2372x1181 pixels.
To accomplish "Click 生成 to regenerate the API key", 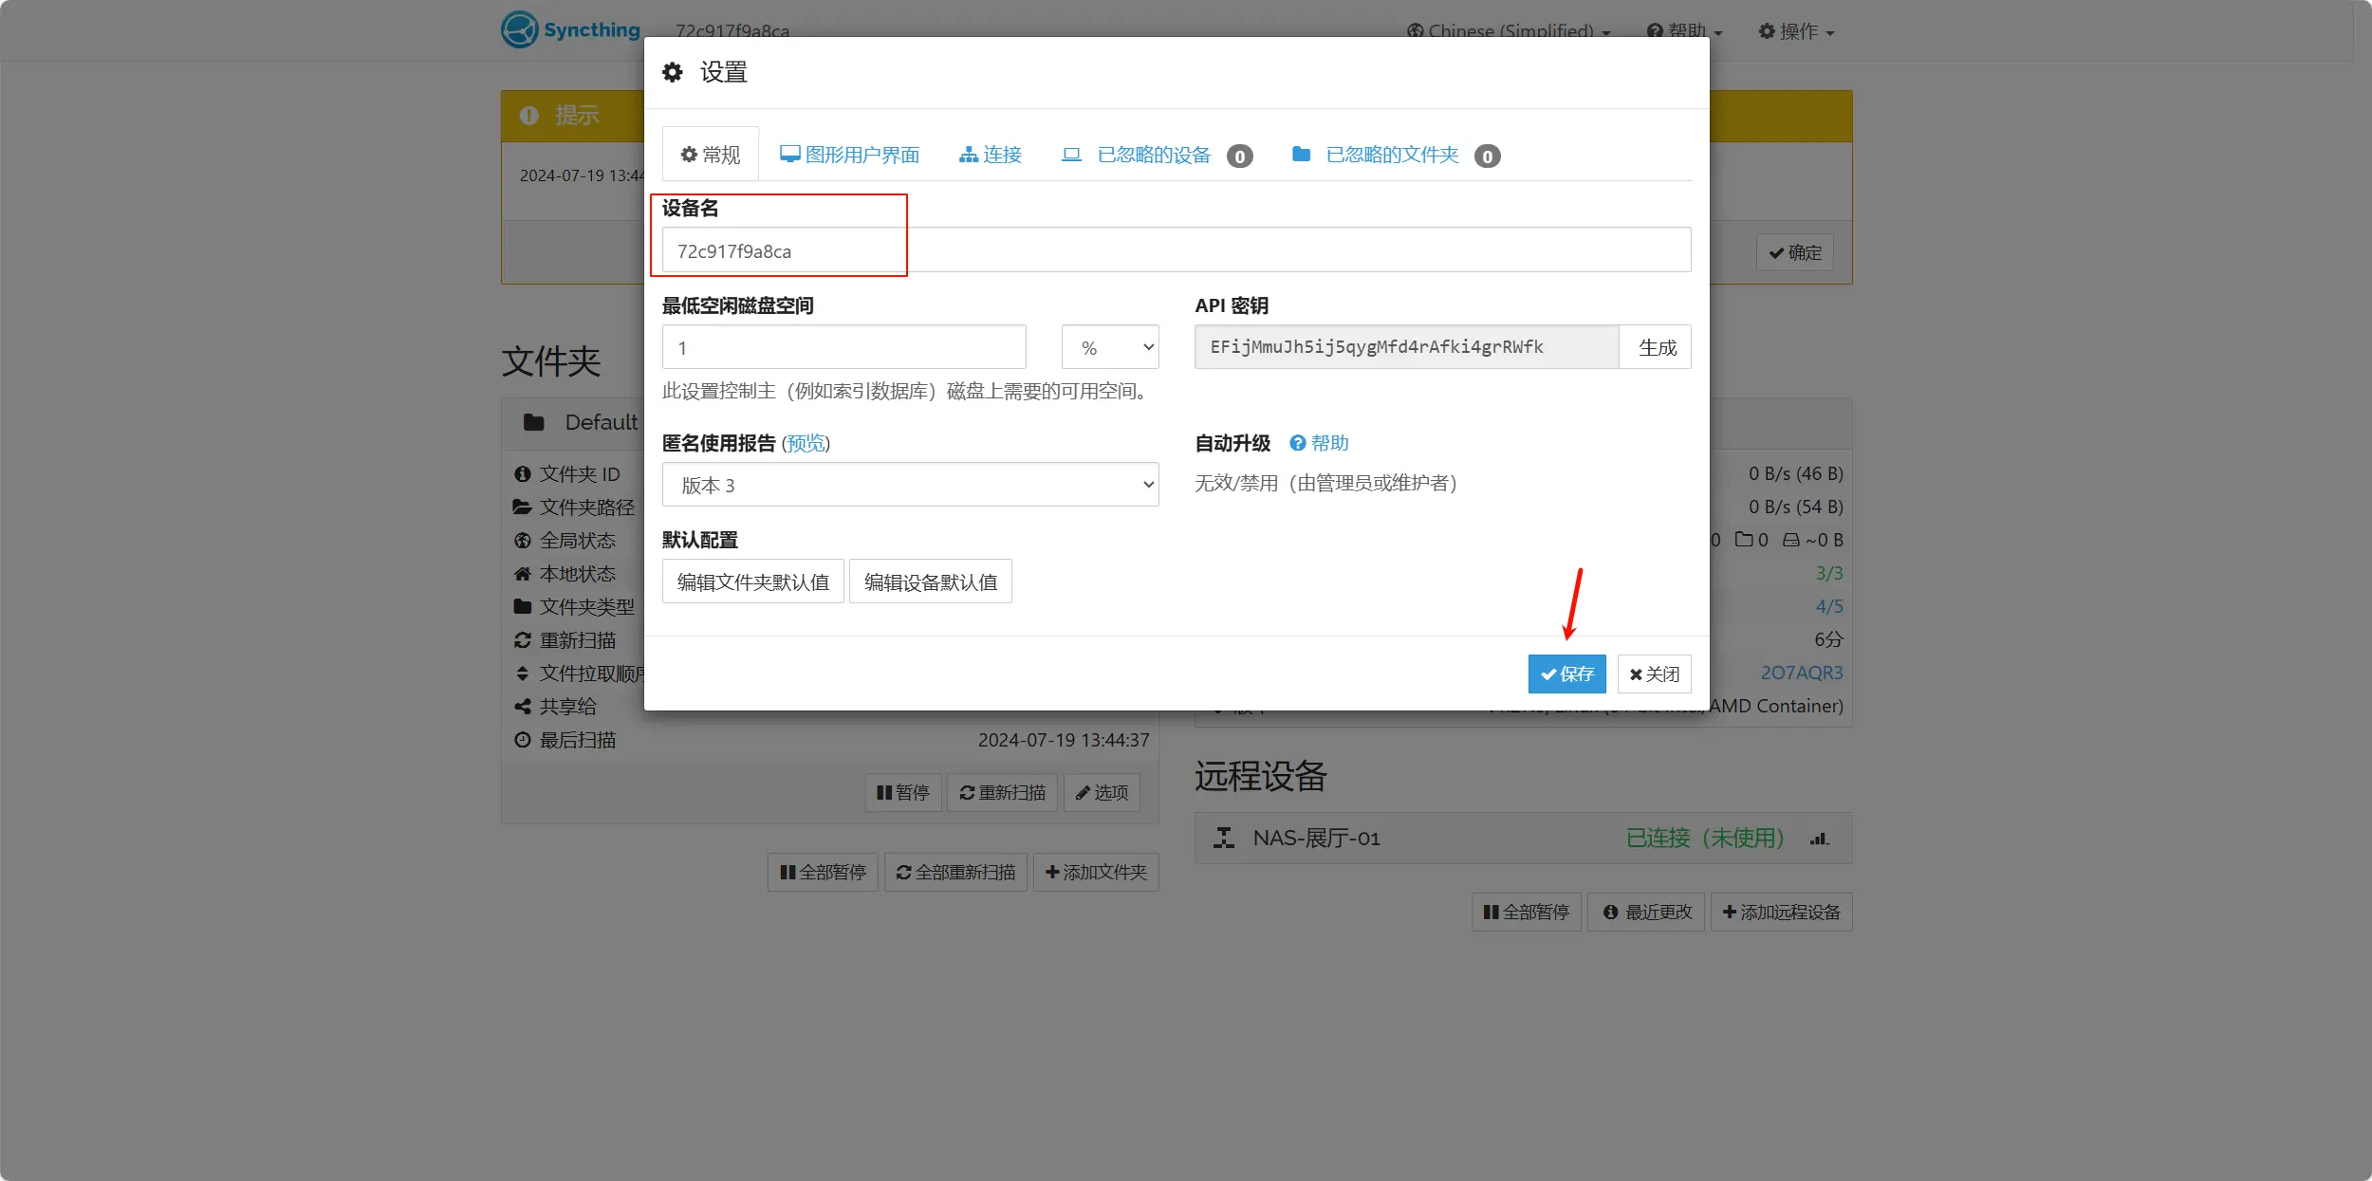I will point(1657,346).
